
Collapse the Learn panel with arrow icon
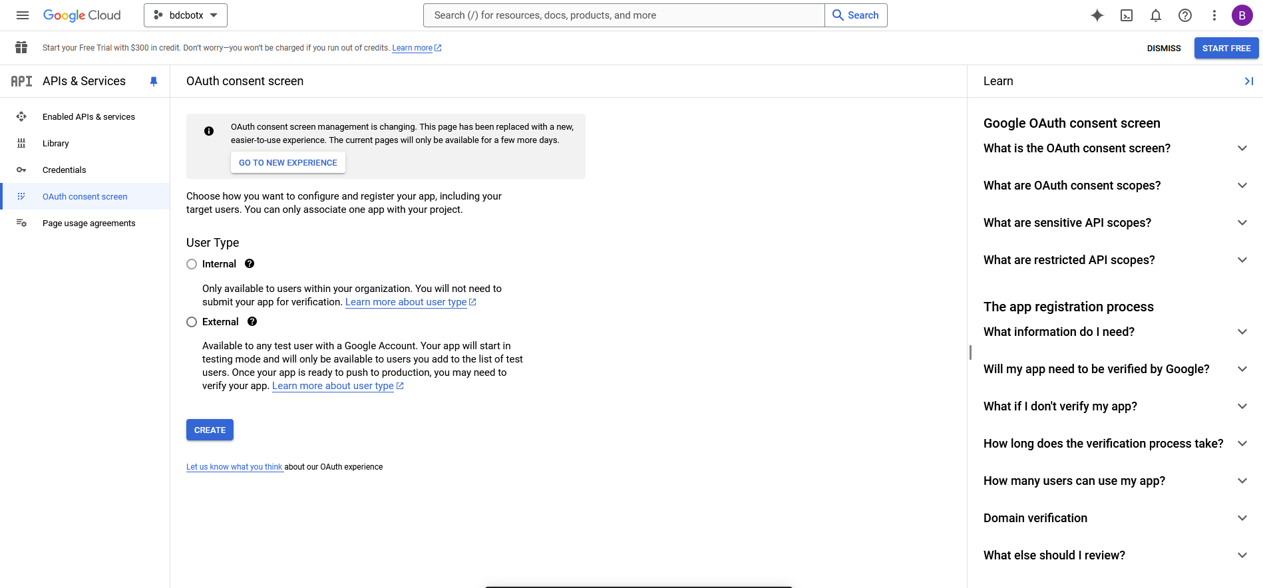1249,81
